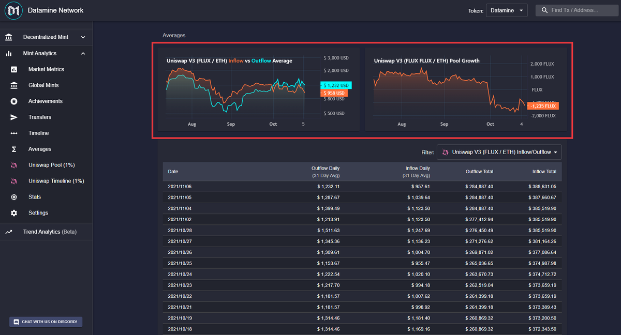Expand the Decentralized Mint section chevron

pos(83,37)
